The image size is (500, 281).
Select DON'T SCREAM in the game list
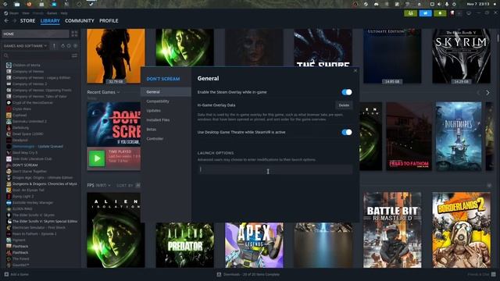click(25, 165)
